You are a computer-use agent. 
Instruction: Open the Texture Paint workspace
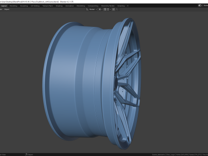coord(48,6)
